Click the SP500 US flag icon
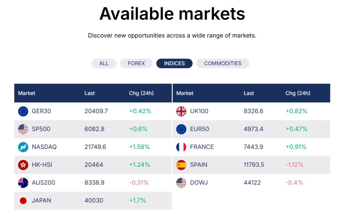Image resolution: width=348 pixels, height=218 pixels. point(23,129)
